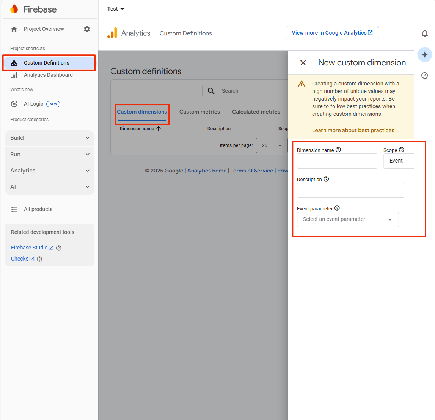Open Learn more about best practices
This screenshot has width=435, height=420.
tap(353, 130)
